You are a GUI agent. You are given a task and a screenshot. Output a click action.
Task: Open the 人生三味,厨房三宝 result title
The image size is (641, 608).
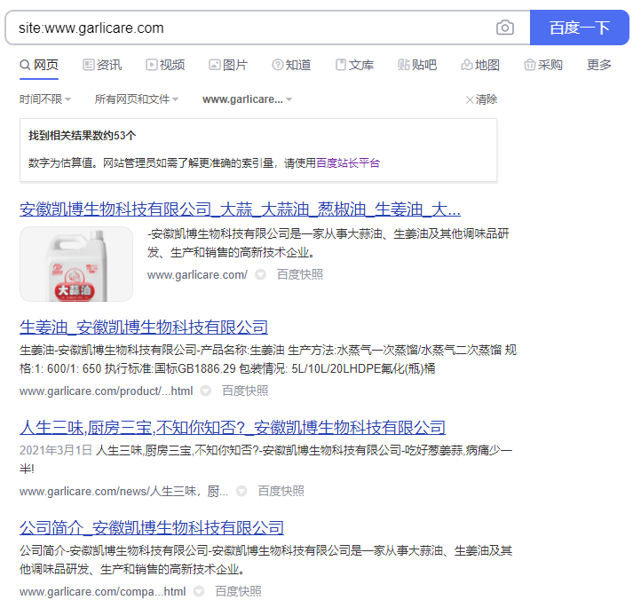(x=233, y=428)
